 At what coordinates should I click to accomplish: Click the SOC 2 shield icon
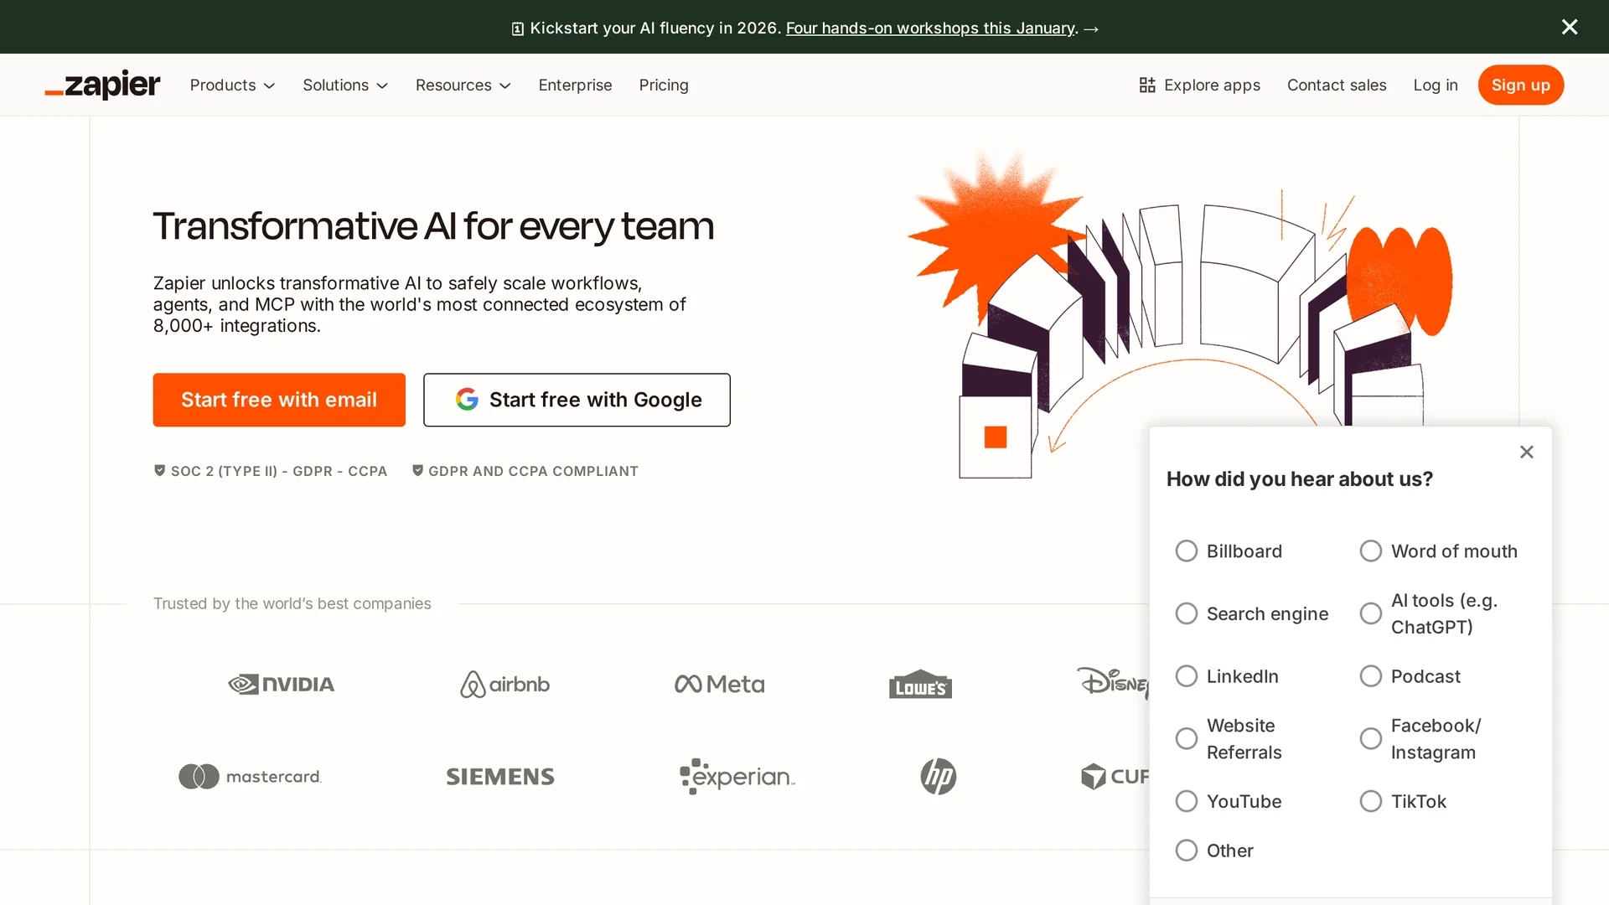click(159, 471)
